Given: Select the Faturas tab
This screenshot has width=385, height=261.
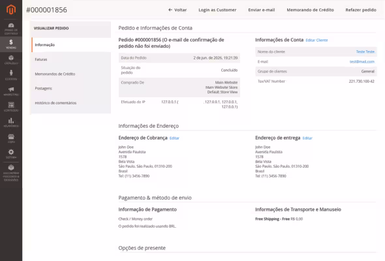Looking at the screenshot, I should (71, 59).
